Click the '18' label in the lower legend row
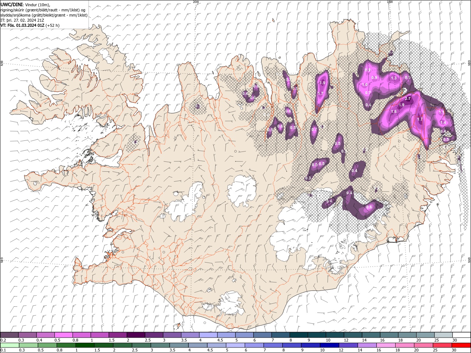Screen dimensions: 471x353 (399, 350)
